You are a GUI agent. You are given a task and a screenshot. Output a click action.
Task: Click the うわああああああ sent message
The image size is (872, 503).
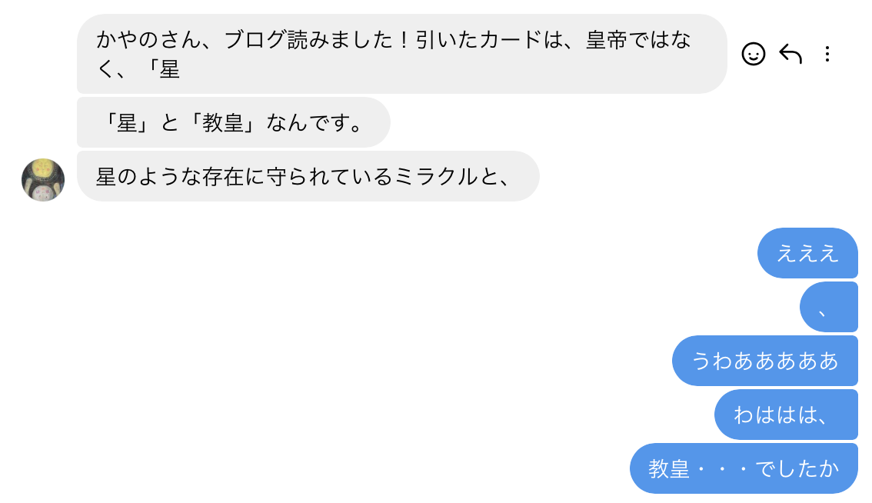[764, 361]
